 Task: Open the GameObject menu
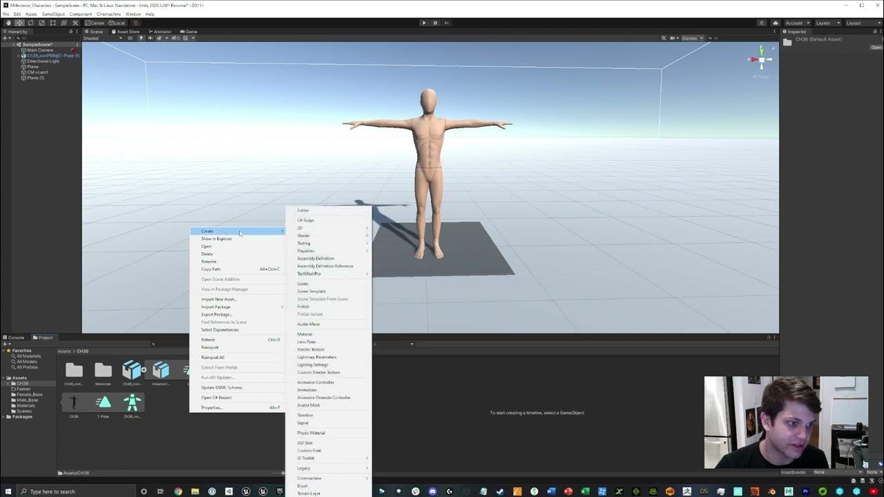(53, 14)
